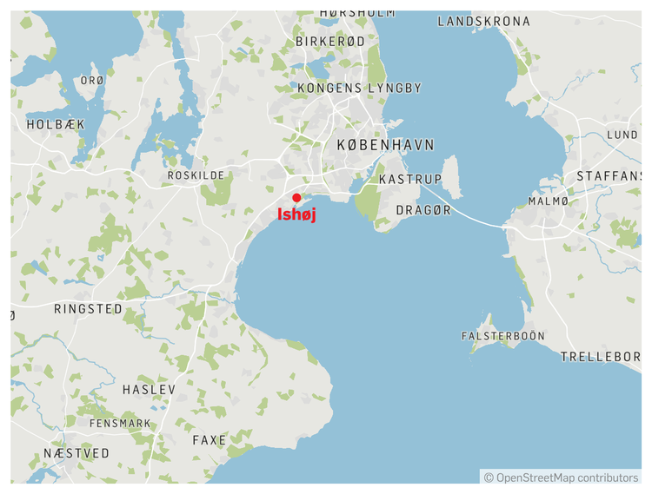The height and width of the screenshot is (494, 652).
Task: Open the OpenStreetMap contributors attribution link
Action: pyautogui.click(x=561, y=478)
